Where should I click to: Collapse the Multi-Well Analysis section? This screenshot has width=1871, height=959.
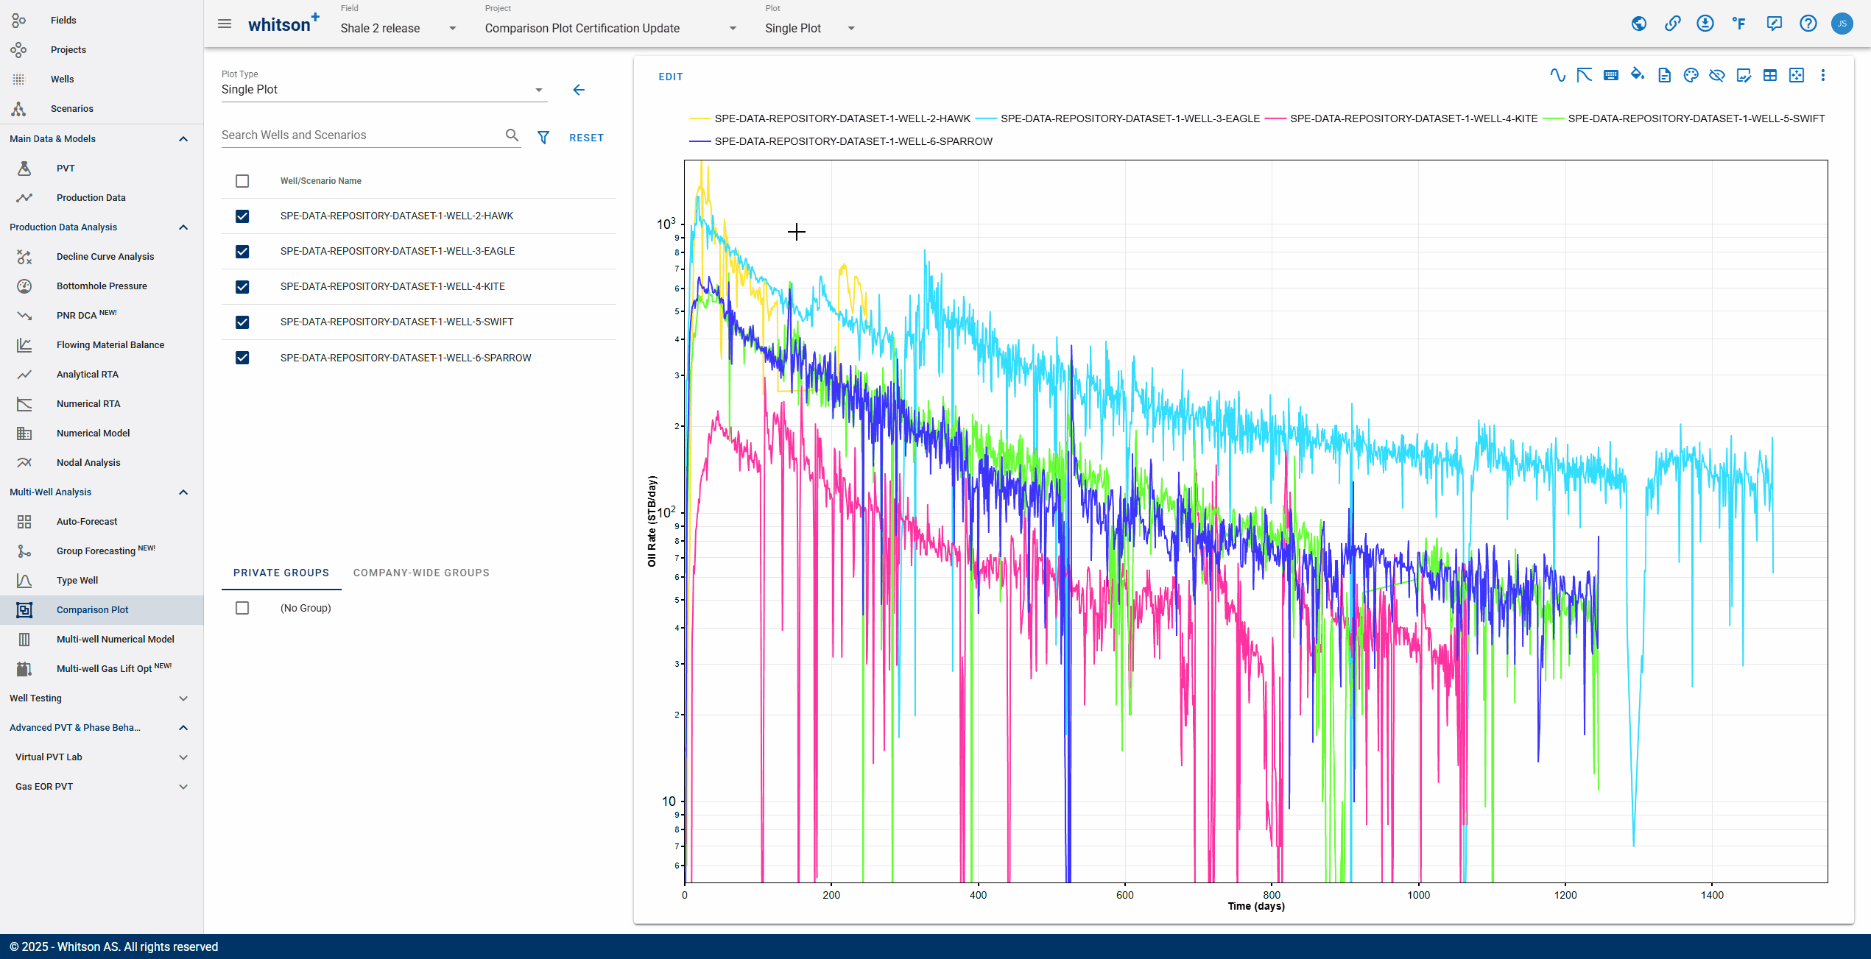pos(183,492)
